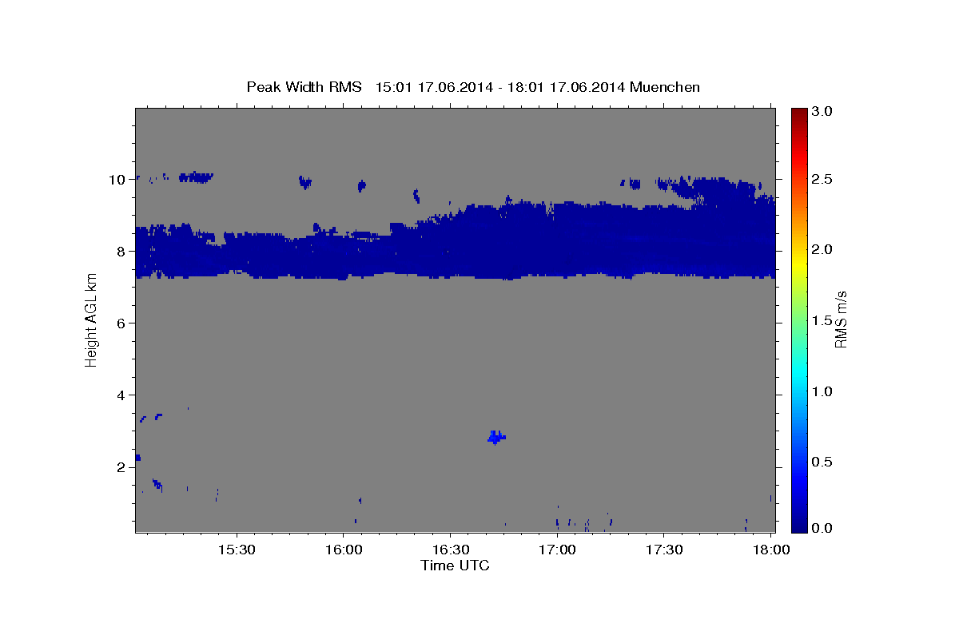Viewport: 959px width, 639px height.
Task: Click the colorbar value 1.5
Action: pyautogui.click(x=822, y=321)
